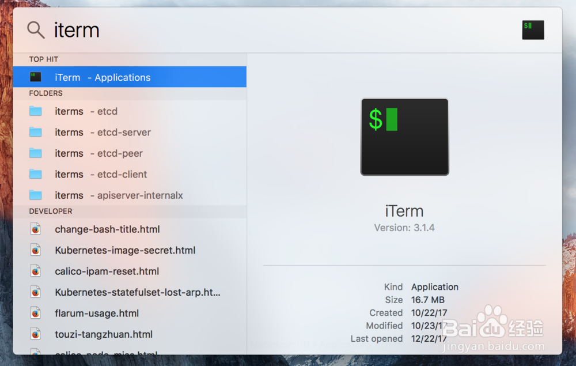Click Firefox file icon of calico-ipam-reset.html
The image size is (576, 366).
tap(36, 271)
